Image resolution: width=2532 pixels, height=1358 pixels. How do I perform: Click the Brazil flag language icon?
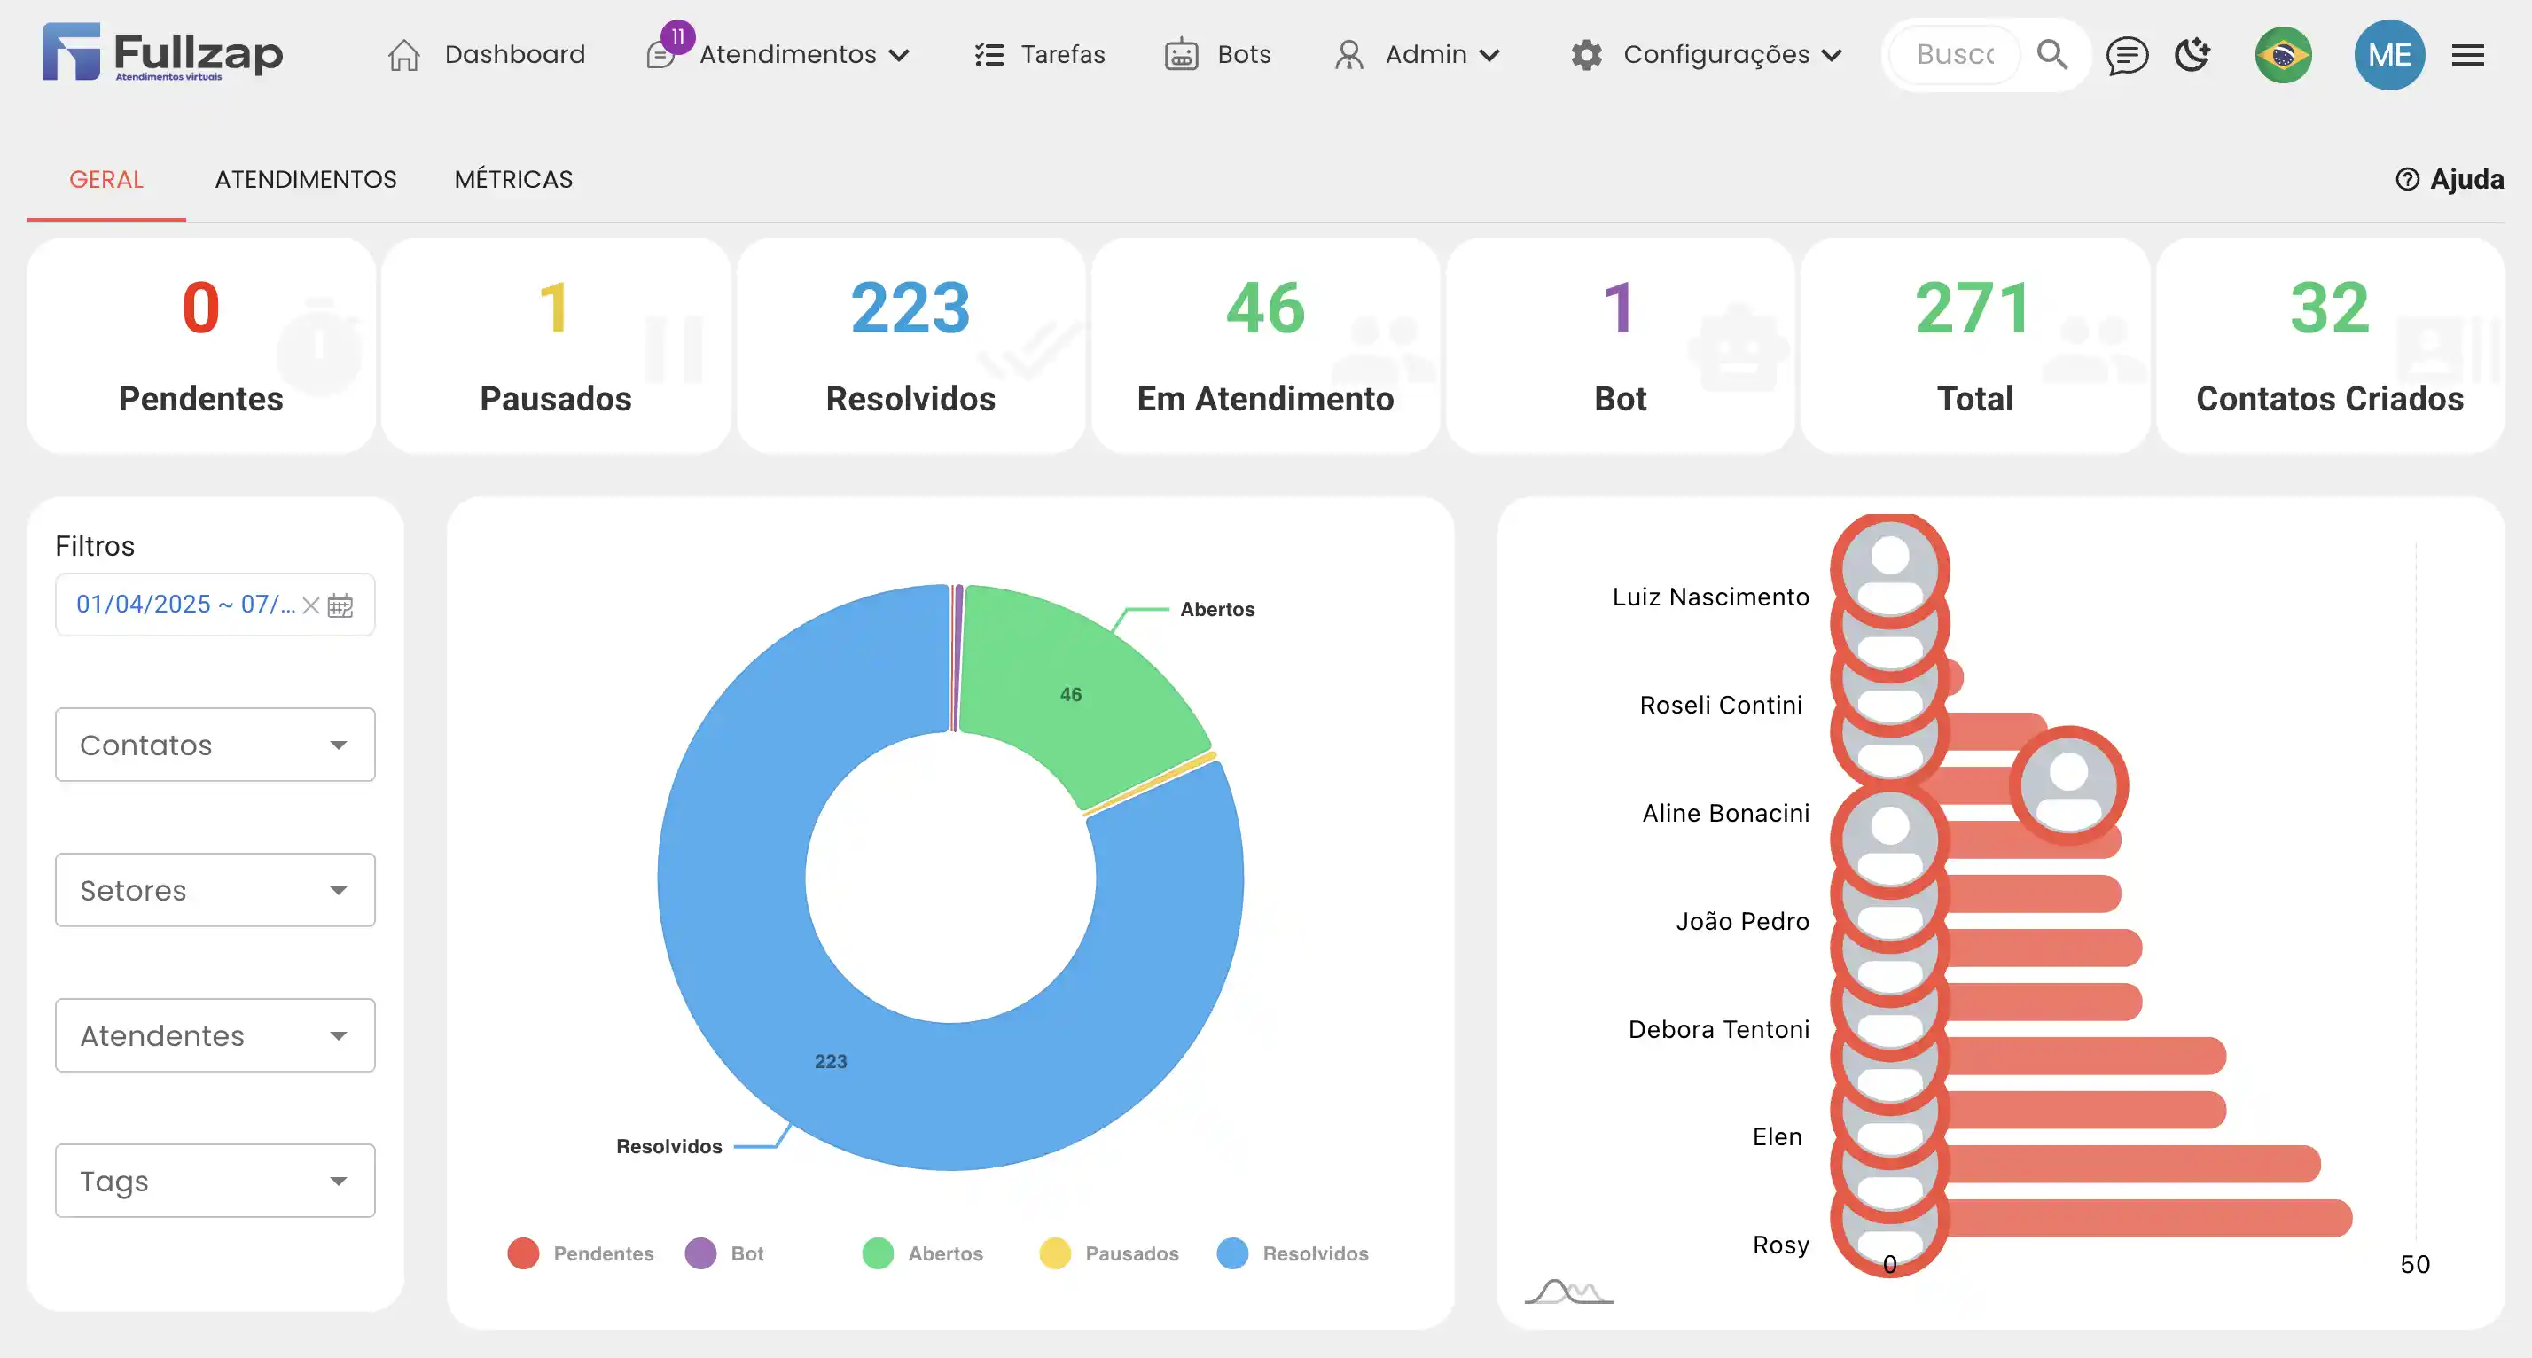point(2282,55)
